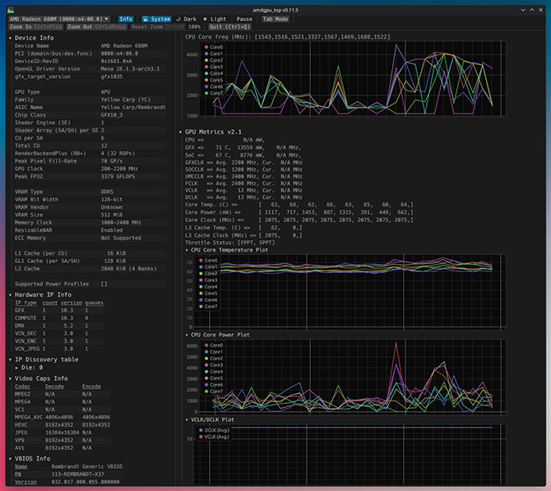Image resolution: width=551 pixels, height=491 pixels.
Task: Click the '113-REMBRANDT-X37' VBIOS PN value
Action: (77, 474)
